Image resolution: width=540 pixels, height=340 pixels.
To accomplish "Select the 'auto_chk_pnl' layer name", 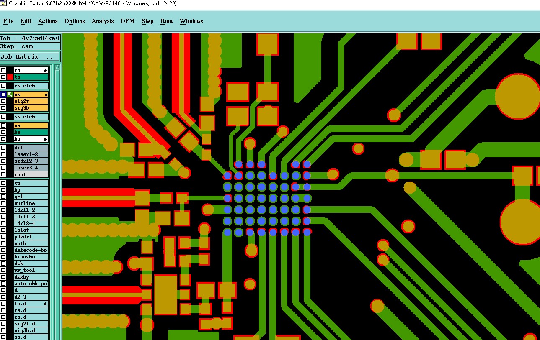I will (x=31, y=284).
